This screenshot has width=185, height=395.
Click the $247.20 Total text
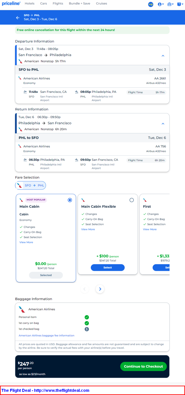(46, 268)
